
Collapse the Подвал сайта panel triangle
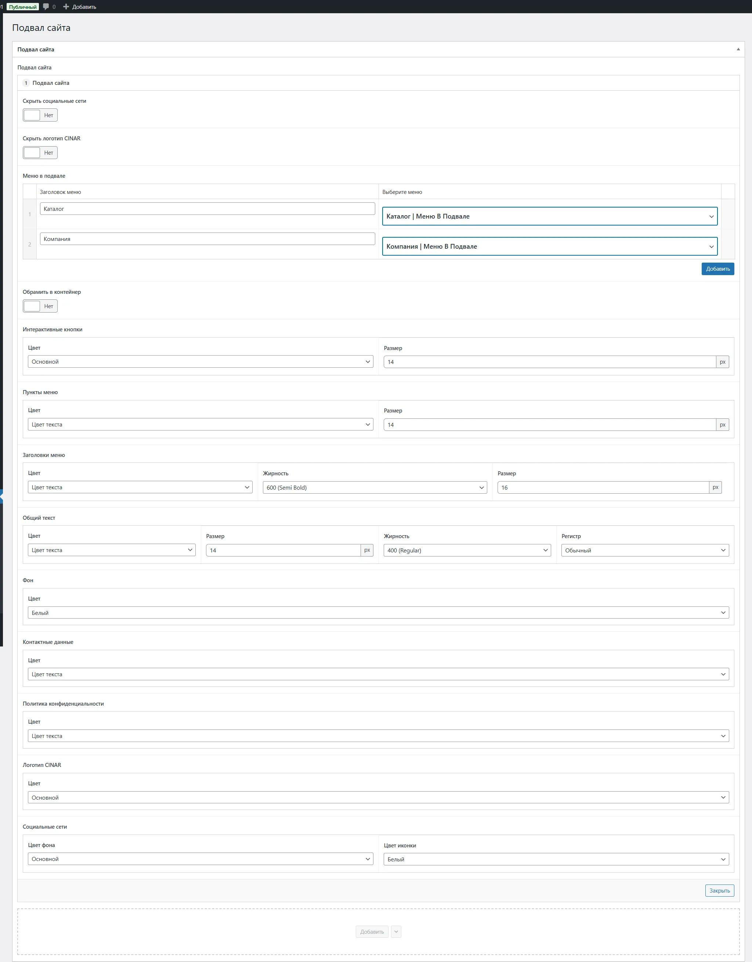tap(738, 49)
